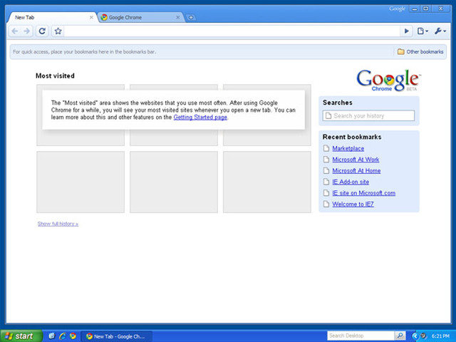This screenshot has height=342, width=456.
Task: Click the taskbar clock showing 6:21 PM
Action: tap(440, 336)
